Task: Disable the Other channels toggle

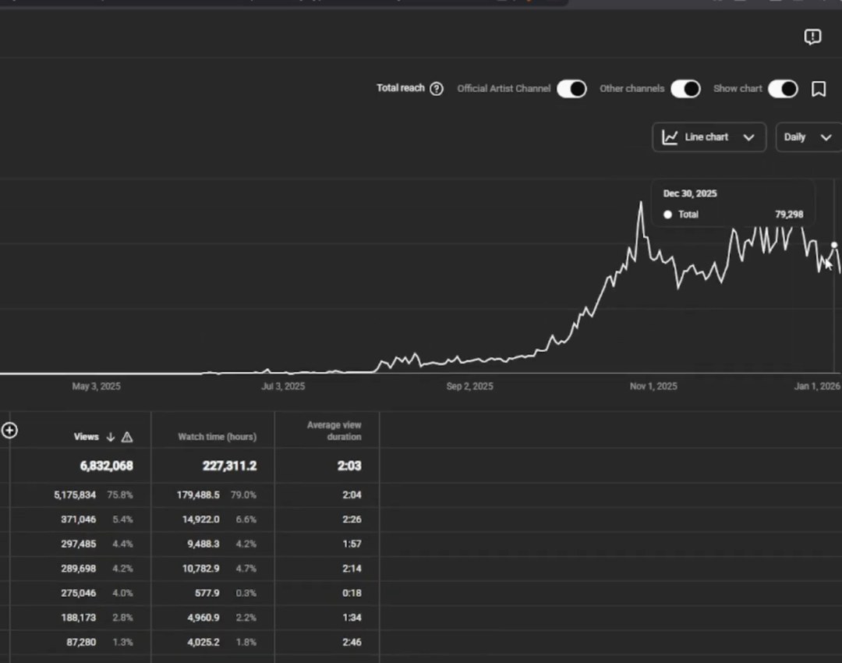Action: 685,89
